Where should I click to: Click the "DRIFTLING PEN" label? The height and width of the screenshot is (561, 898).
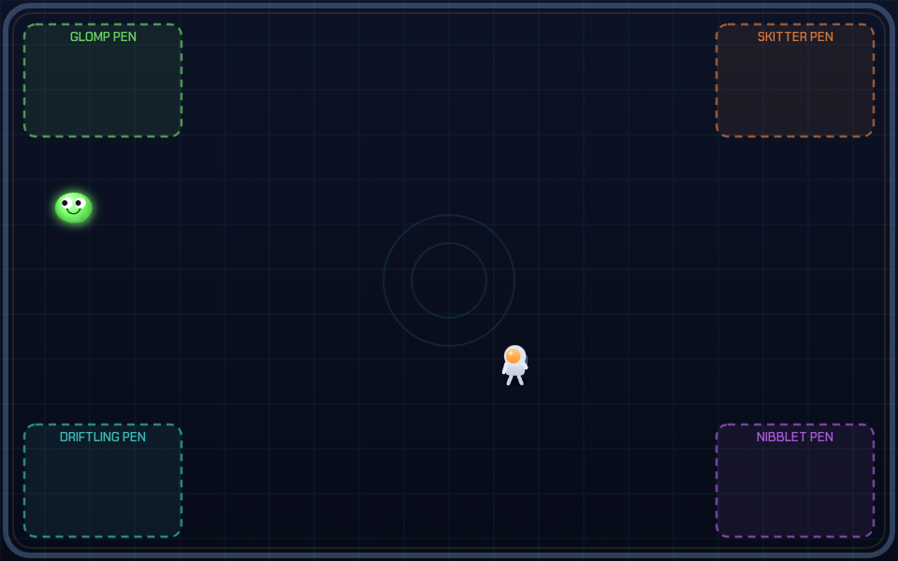point(103,437)
